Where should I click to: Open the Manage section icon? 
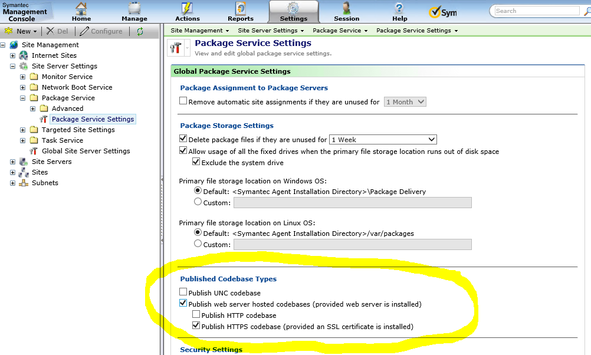pos(134,8)
